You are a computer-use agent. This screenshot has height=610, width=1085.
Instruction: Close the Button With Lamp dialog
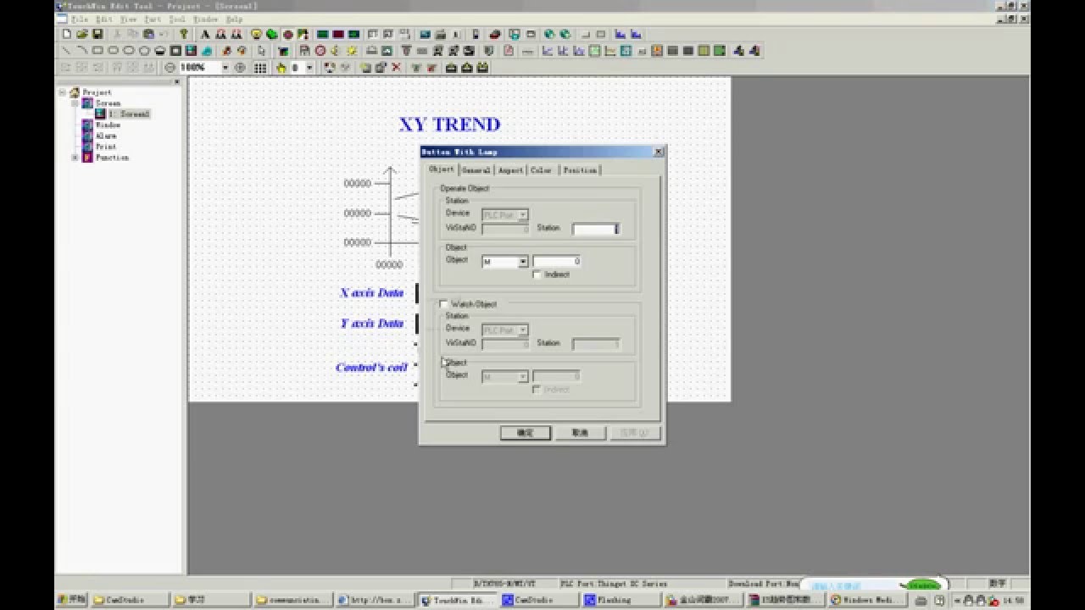pyautogui.click(x=659, y=152)
